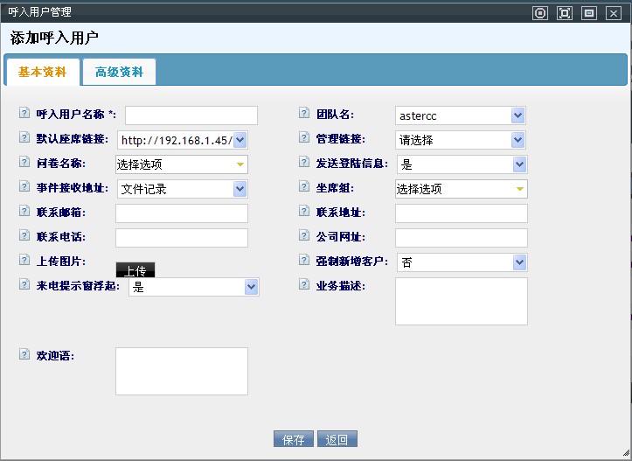Screen dimensions: 632x461
Task: Expand the 发送登陆信息 dropdown
Action: [461, 164]
